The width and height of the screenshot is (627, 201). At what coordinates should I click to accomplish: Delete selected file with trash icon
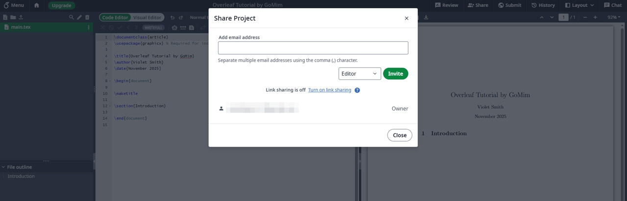click(87, 17)
